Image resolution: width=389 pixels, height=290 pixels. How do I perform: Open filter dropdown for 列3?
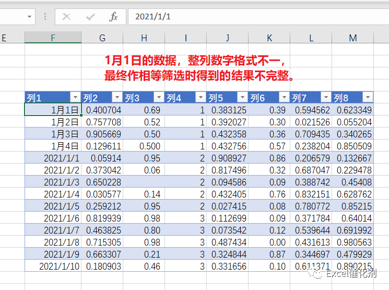[159, 97]
